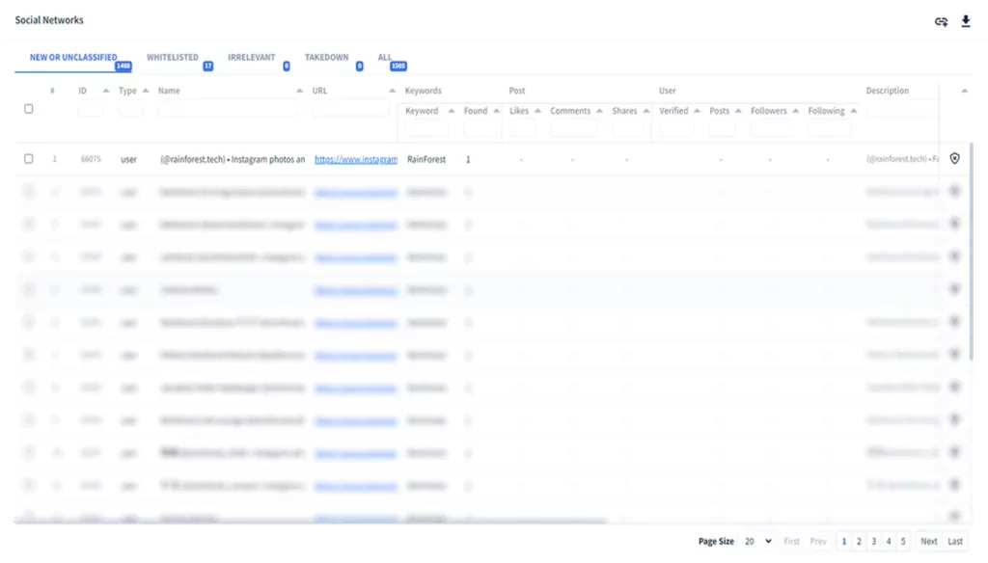Sort by Comments column arrow
This screenshot has width=988, height=563.
pos(599,111)
